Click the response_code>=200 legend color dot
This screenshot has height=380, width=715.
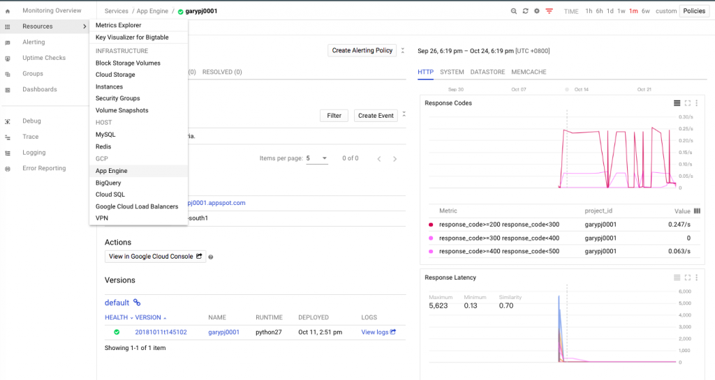[431, 225]
